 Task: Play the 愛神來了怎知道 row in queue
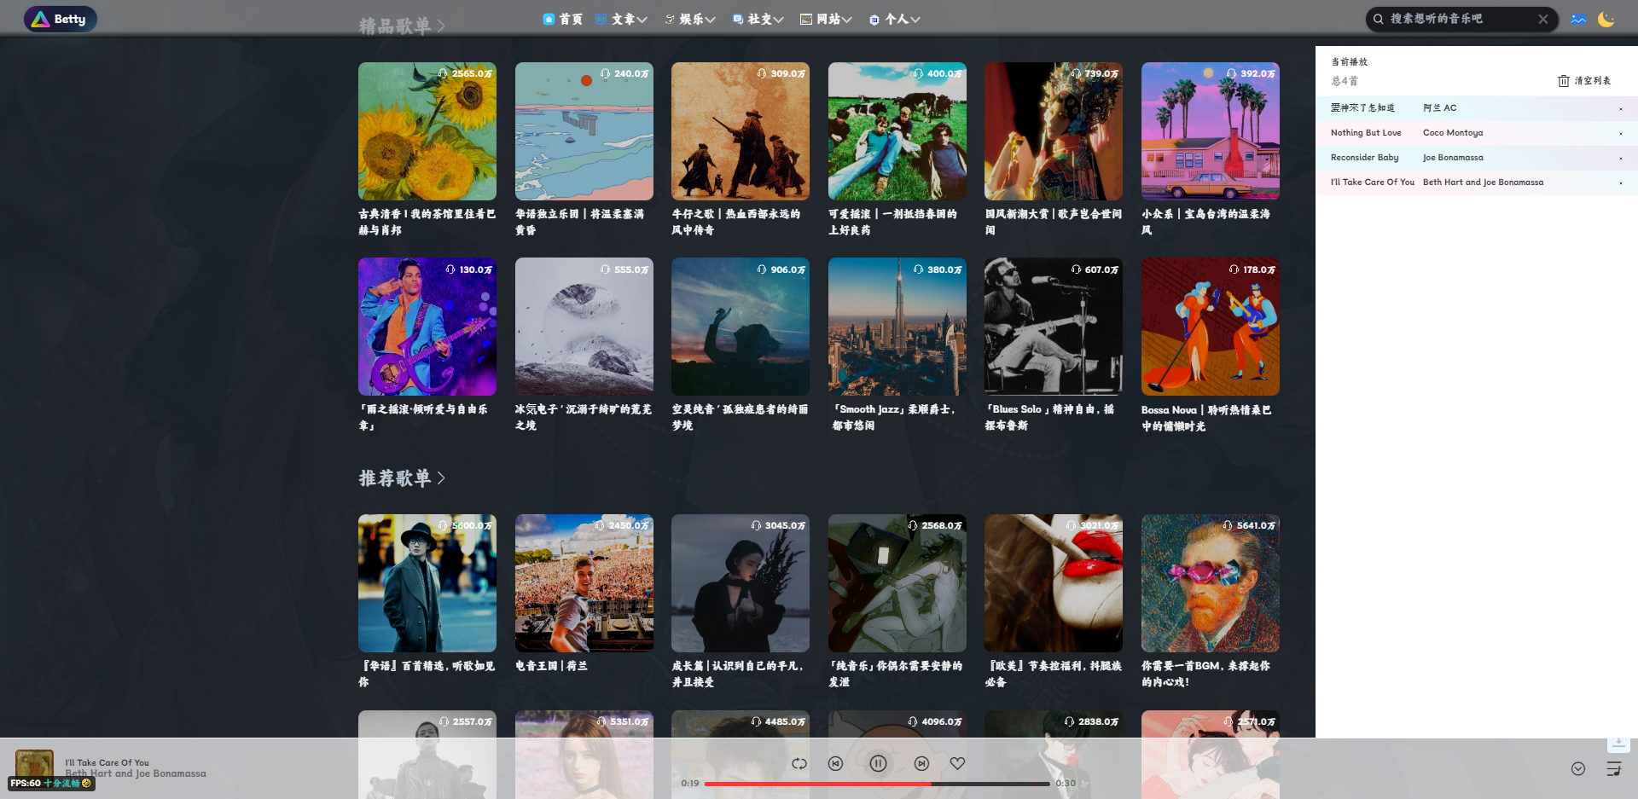[x=1476, y=108]
